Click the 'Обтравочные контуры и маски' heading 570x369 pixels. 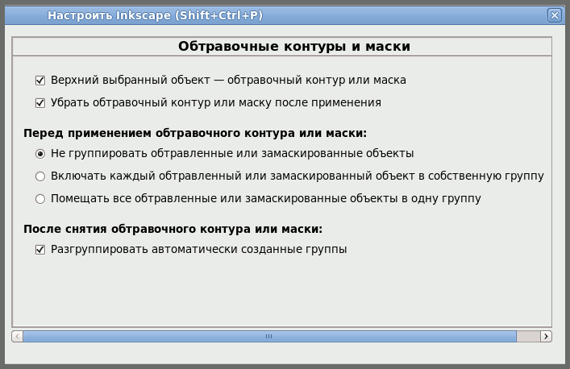294,47
